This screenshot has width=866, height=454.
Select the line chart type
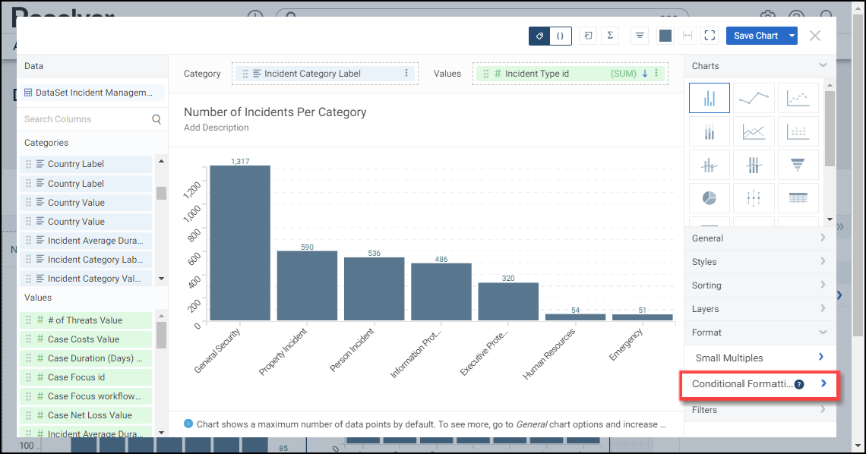754,99
